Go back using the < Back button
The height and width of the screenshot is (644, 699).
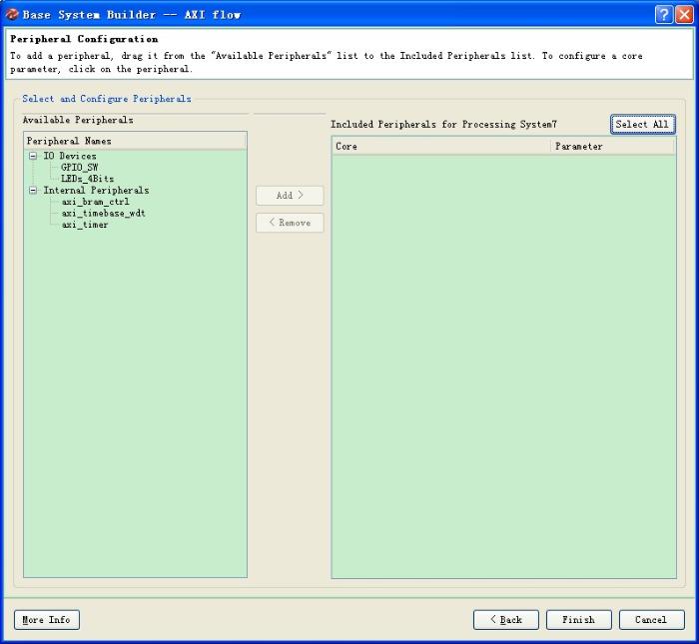point(505,620)
